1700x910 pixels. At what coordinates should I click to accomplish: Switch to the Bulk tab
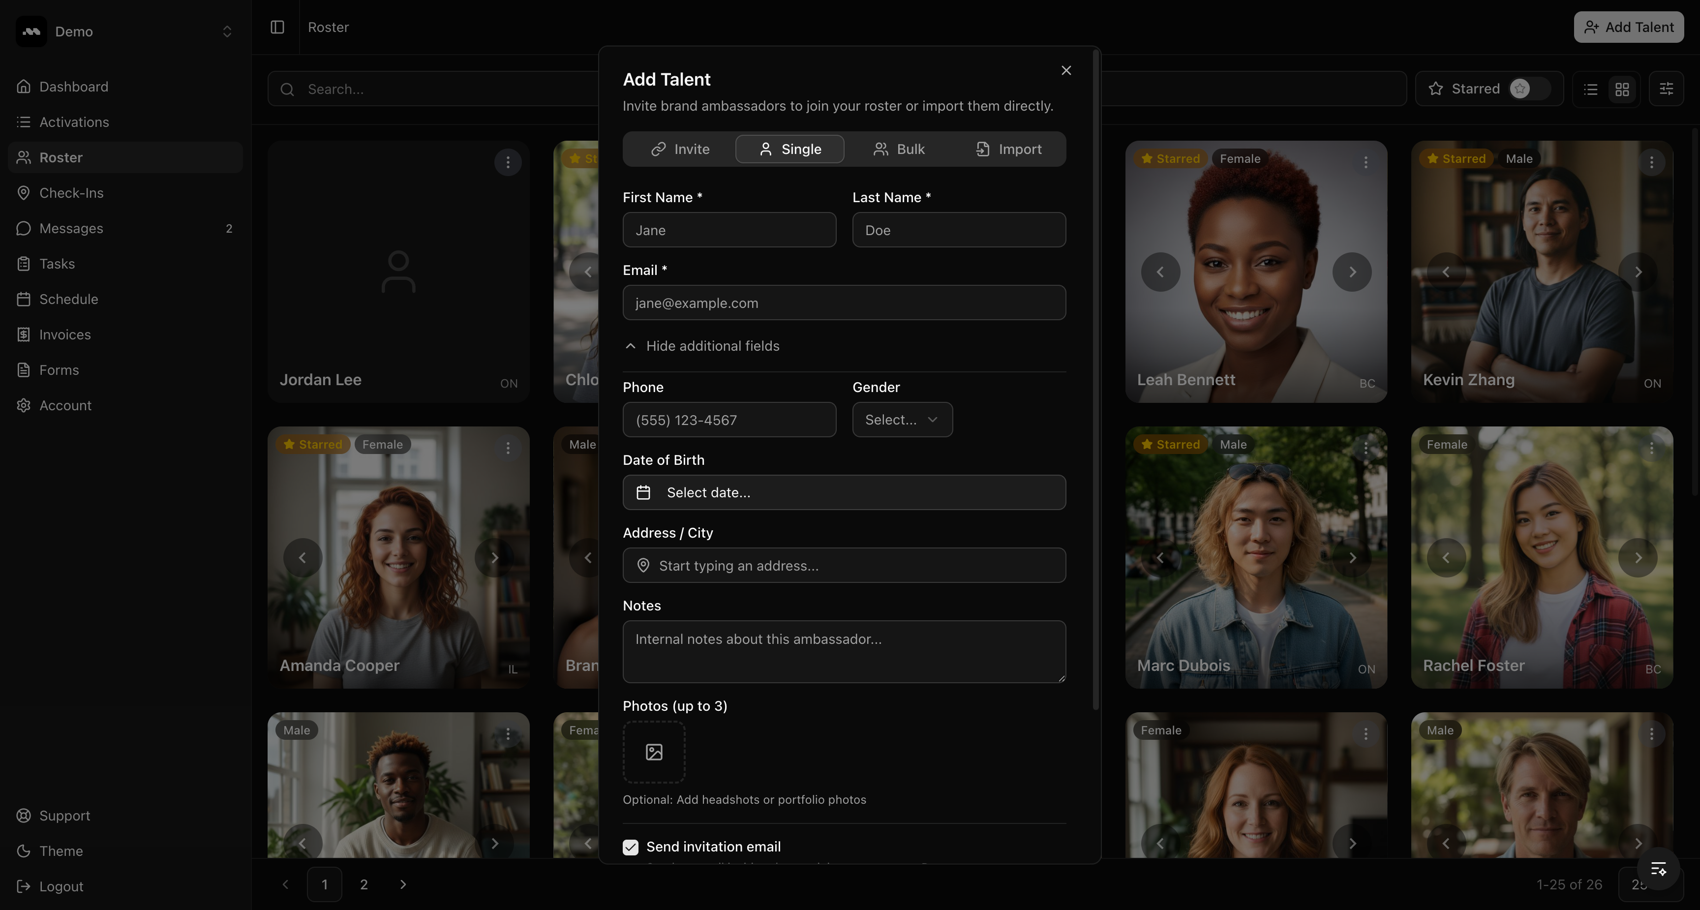pyautogui.click(x=899, y=149)
